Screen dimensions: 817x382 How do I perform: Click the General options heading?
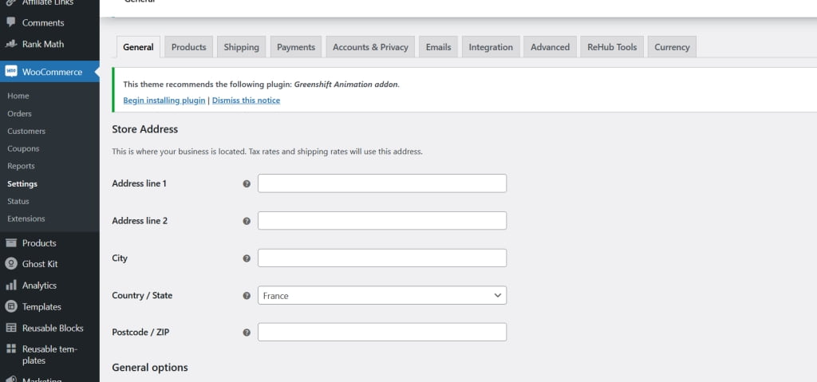(150, 368)
